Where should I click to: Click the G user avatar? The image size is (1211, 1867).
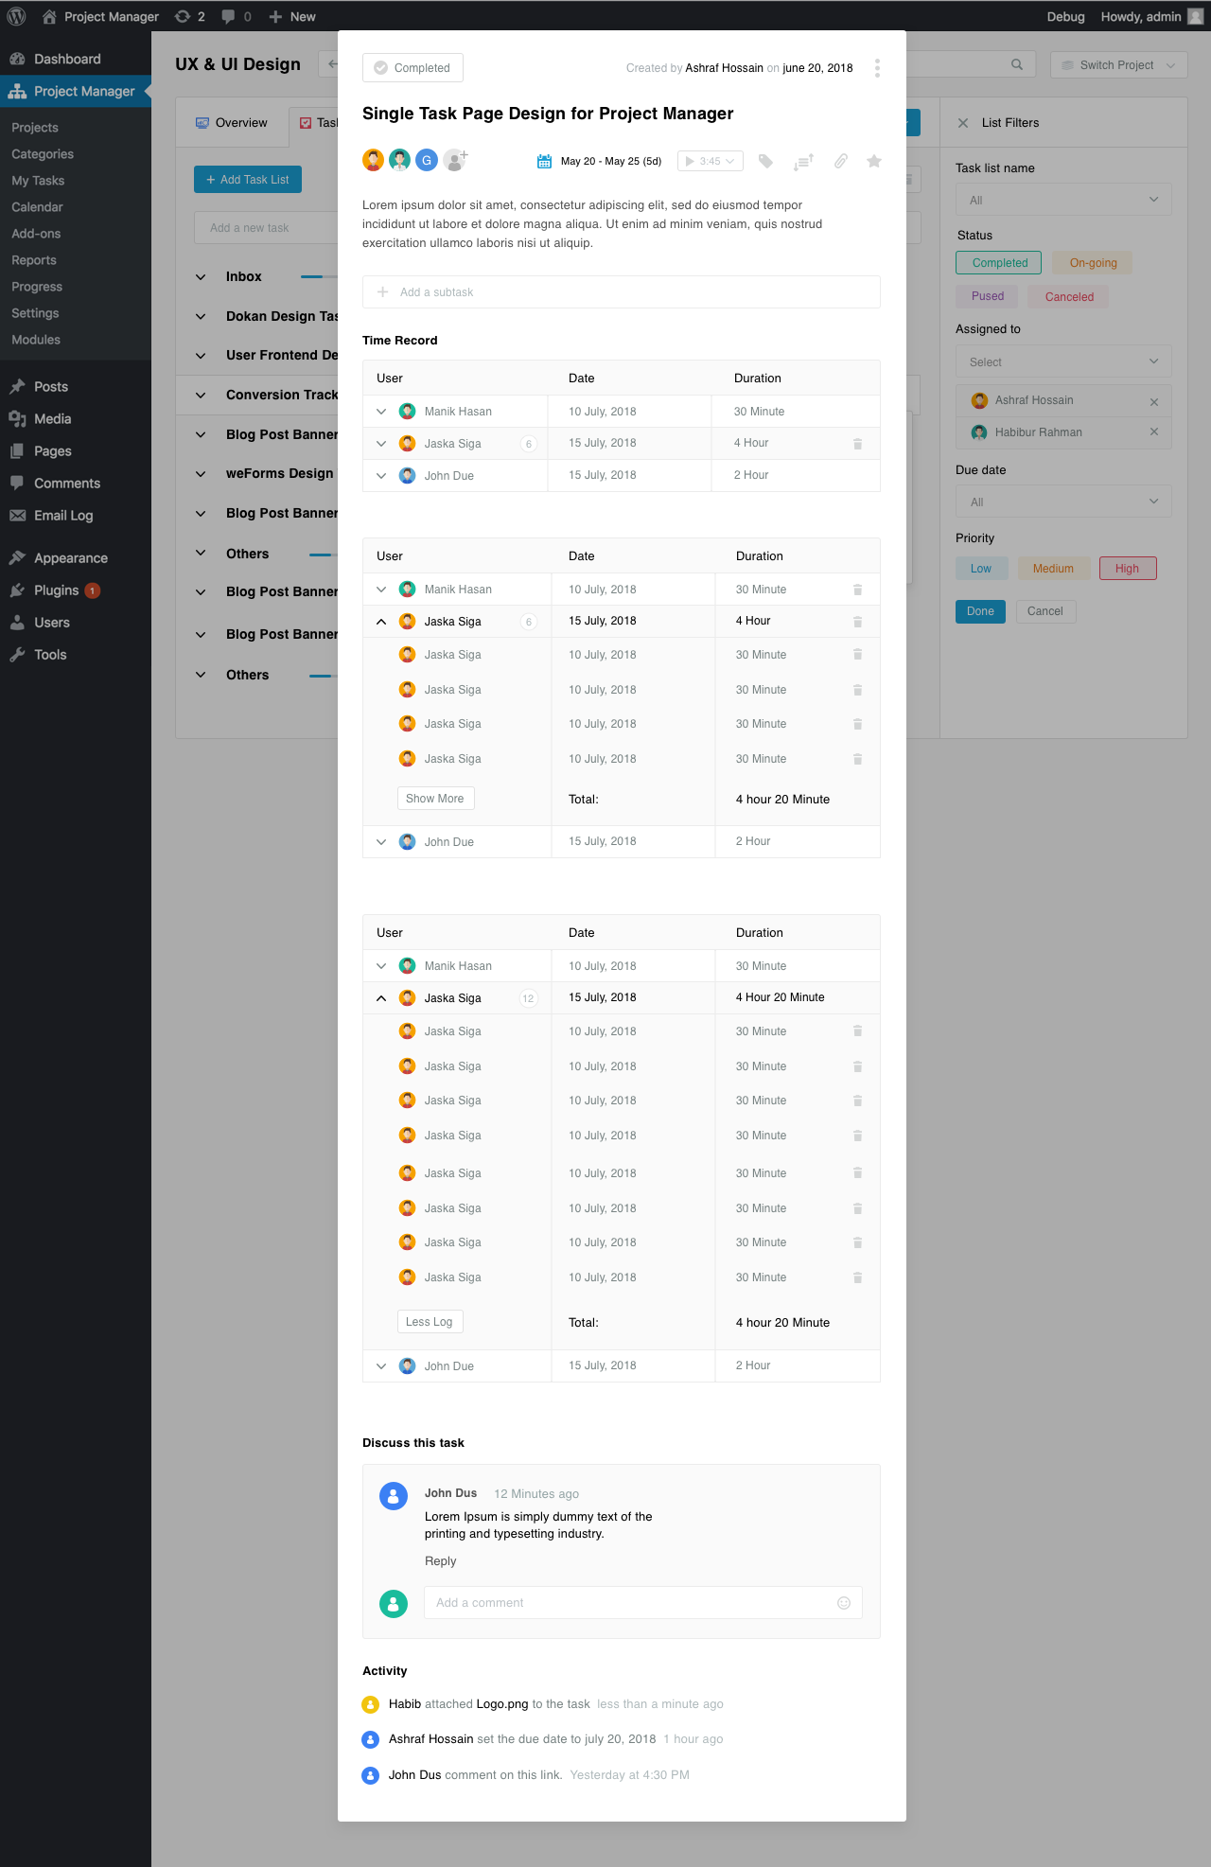tap(427, 160)
